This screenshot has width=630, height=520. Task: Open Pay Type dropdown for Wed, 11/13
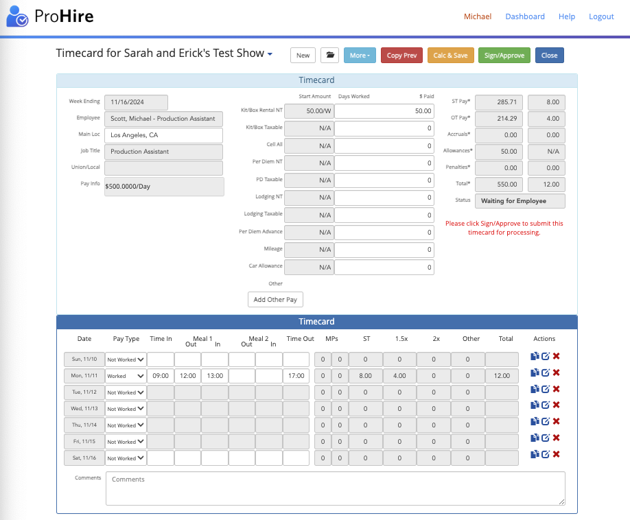126,409
